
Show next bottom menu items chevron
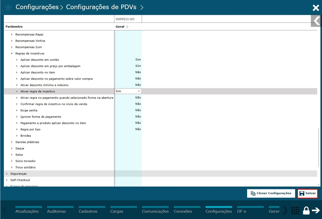click(x=285, y=210)
